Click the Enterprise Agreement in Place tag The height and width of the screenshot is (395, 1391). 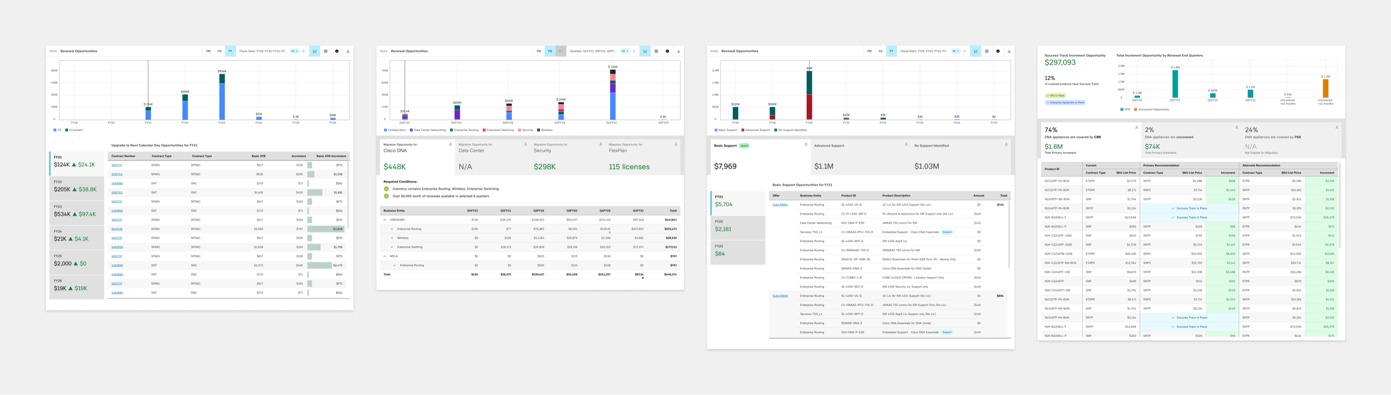coord(1066,102)
